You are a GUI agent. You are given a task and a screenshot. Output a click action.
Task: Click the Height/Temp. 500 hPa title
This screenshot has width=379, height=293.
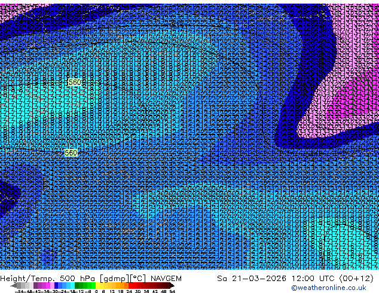(48, 279)
